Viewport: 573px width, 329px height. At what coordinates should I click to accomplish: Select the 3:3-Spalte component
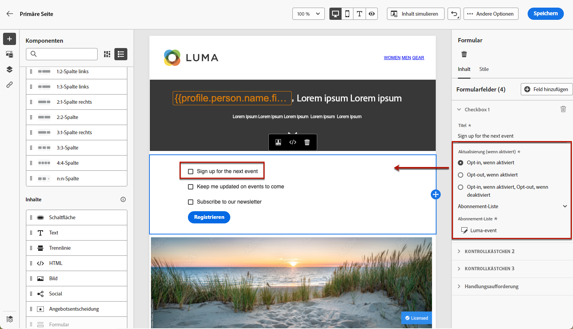tap(77, 148)
